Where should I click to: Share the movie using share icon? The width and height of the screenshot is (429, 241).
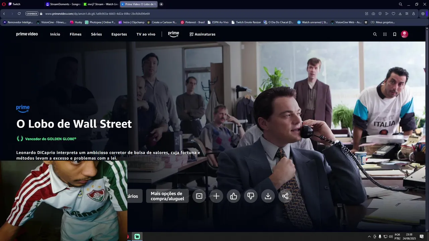click(x=285, y=196)
